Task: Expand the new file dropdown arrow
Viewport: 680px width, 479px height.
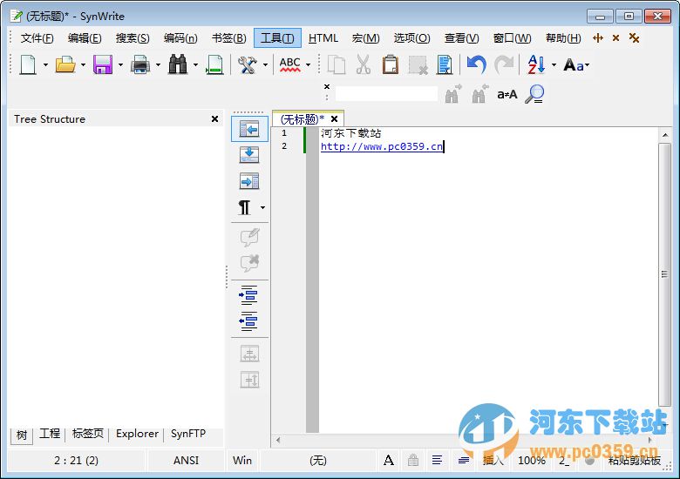Action: (45, 65)
